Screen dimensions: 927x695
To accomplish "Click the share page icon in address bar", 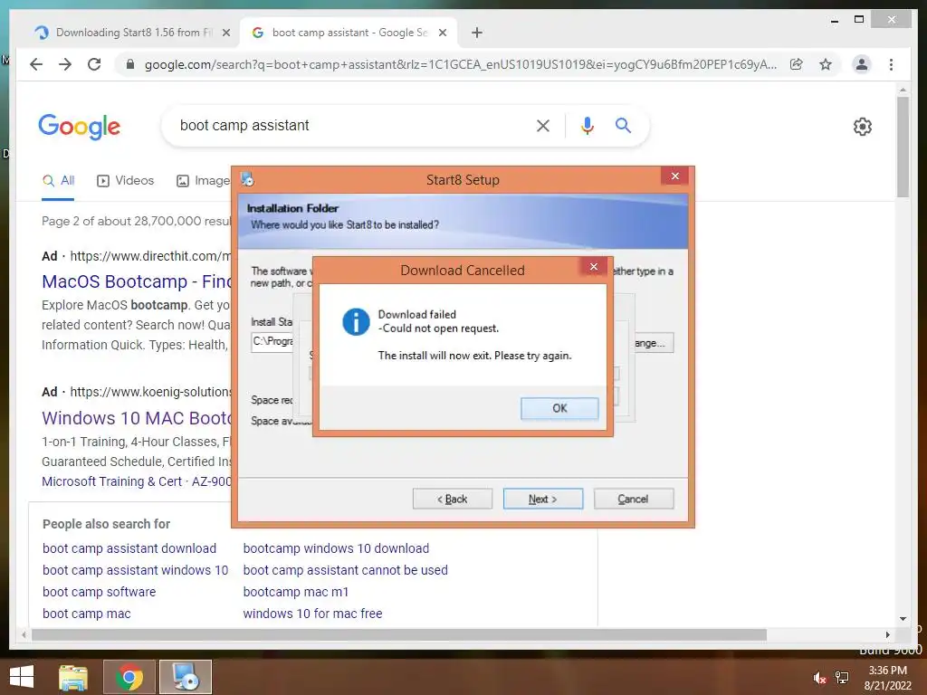I will pyautogui.click(x=797, y=64).
